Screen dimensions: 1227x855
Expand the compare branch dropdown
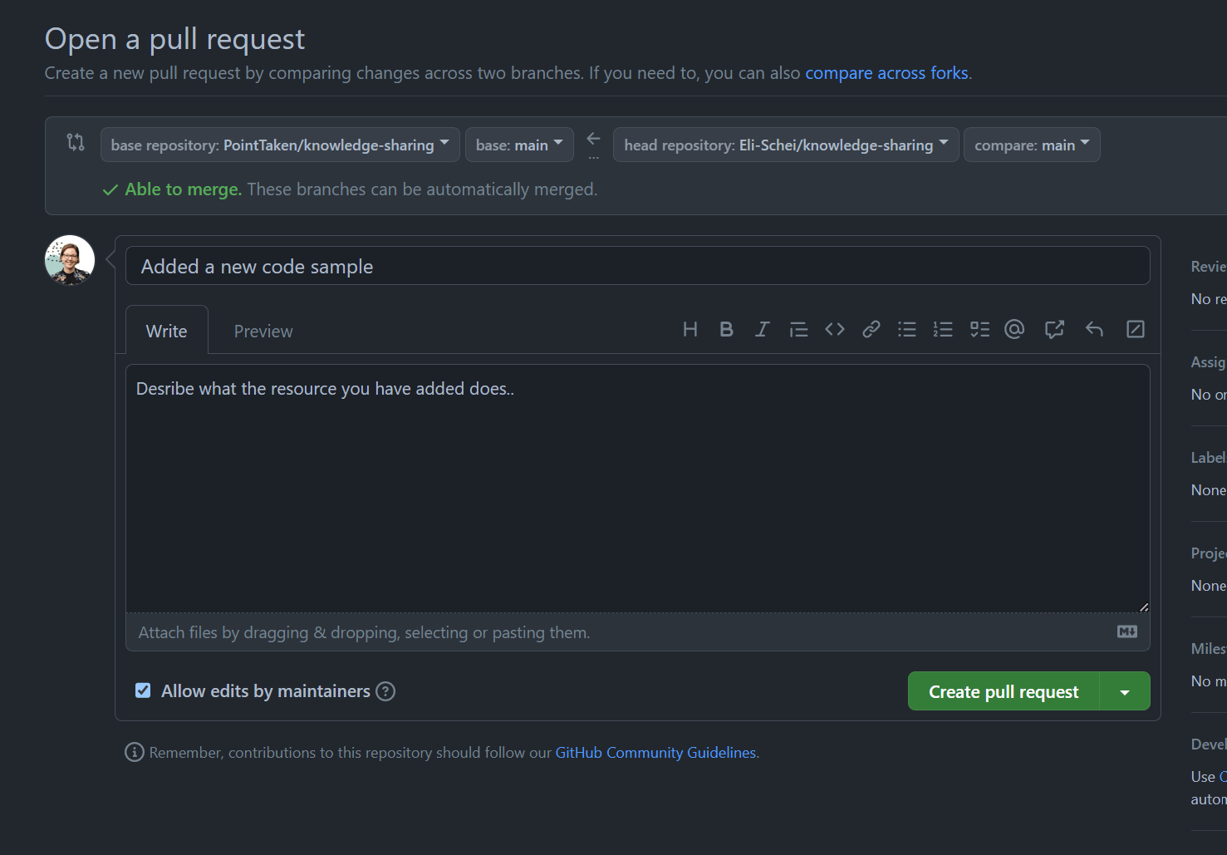pyautogui.click(x=1031, y=145)
